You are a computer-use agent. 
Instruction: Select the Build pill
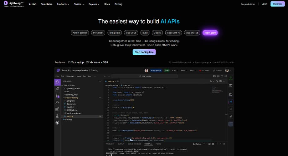145,33
